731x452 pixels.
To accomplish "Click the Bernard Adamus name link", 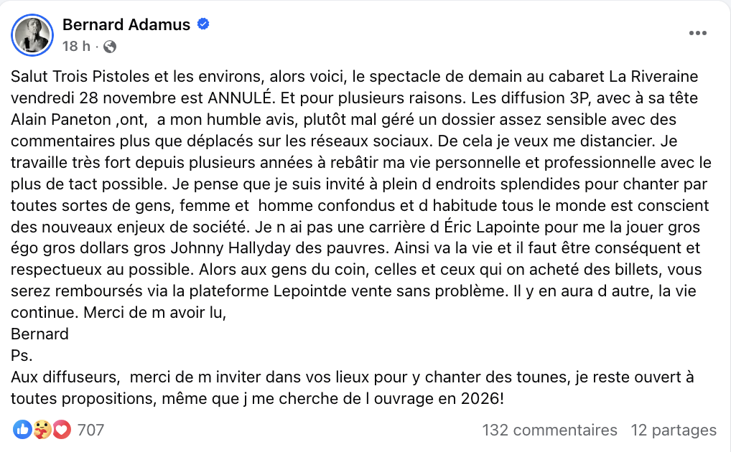I will click(126, 24).
